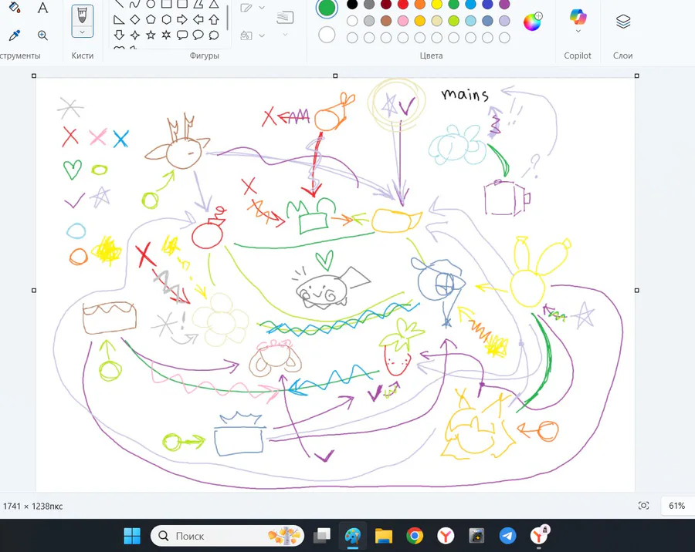Viewport: 695px width, 552px height.
Task: Choose the right arrow shape
Action: point(182,19)
